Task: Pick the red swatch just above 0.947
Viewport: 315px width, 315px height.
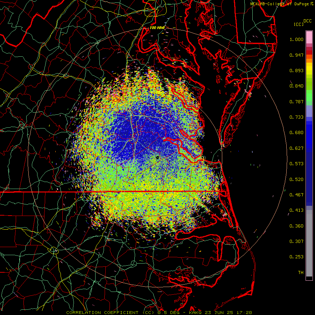Action: pos(309,52)
